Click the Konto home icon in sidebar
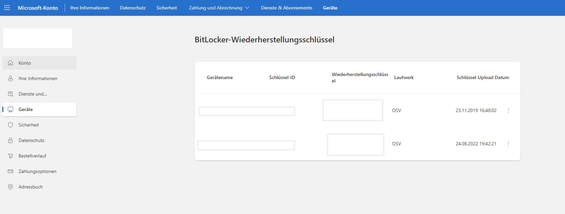Viewport: 565px width, 214px height. tap(10, 63)
